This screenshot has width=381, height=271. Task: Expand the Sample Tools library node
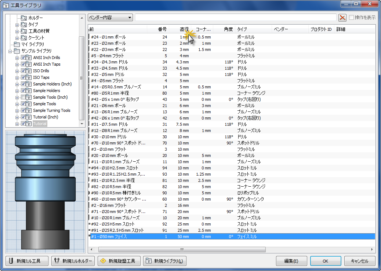pyautogui.click(x=17, y=104)
